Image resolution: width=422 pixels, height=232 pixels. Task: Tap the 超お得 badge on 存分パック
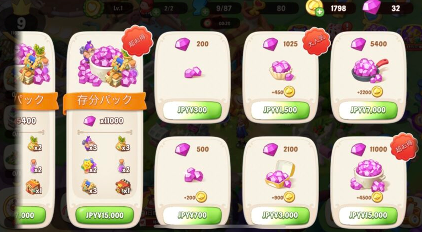(137, 41)
